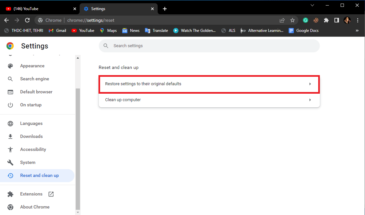Image resolution: width=365 pixels, height=215 pixels.
Task: Click the forward navigation arrow
Action: [x=17, y=20]
